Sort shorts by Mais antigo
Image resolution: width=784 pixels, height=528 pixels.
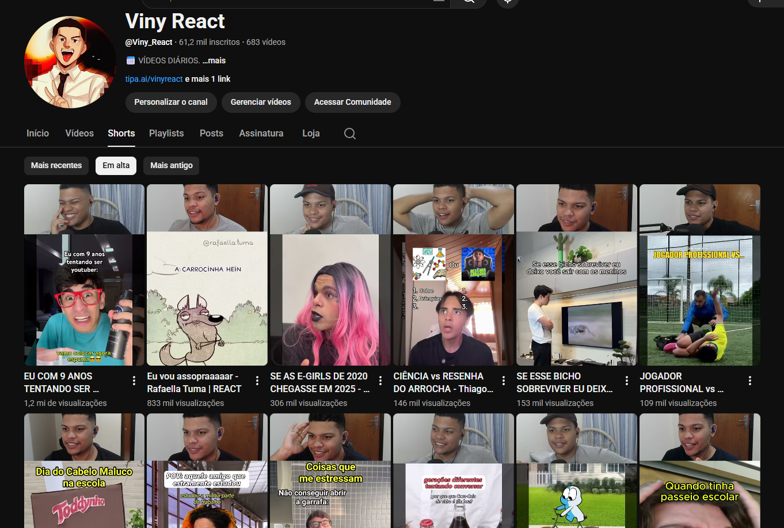click(x=172, y=165)
